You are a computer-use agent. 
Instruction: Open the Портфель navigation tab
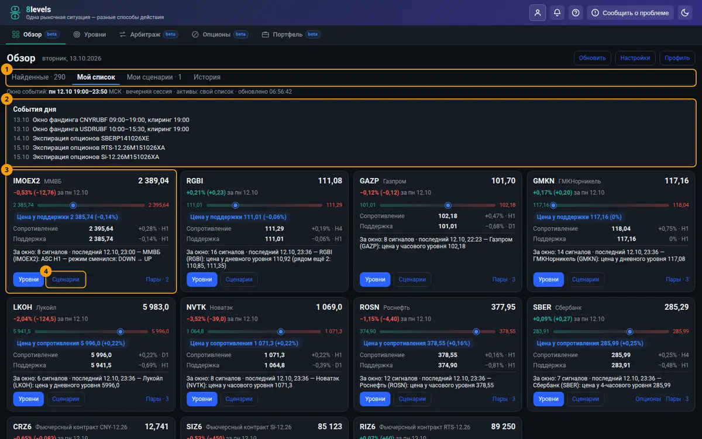[291, 35]
